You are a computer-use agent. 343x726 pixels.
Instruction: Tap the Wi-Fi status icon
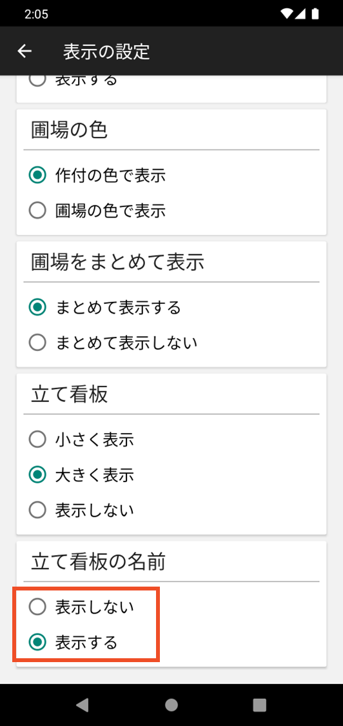(286, 14)
